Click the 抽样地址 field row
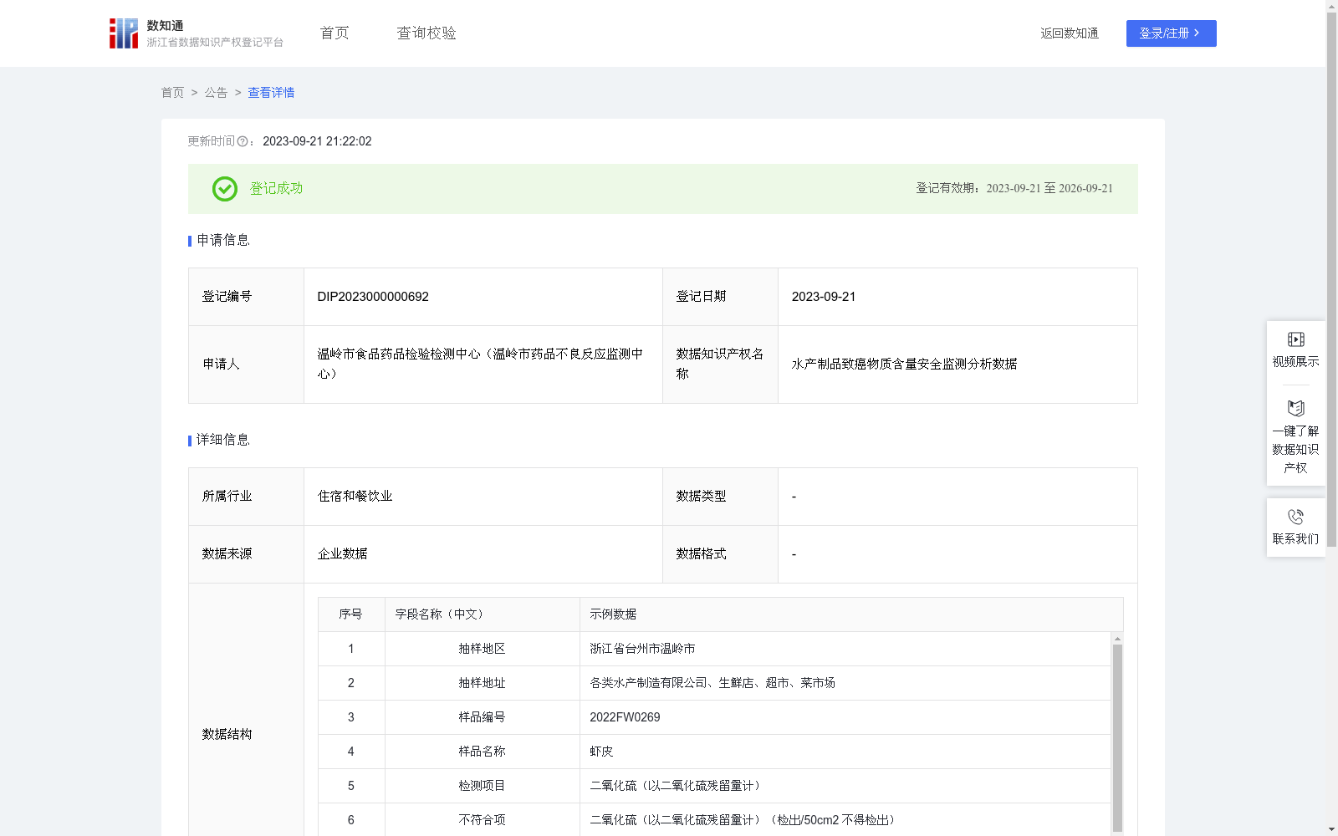 tap(714, 683)
